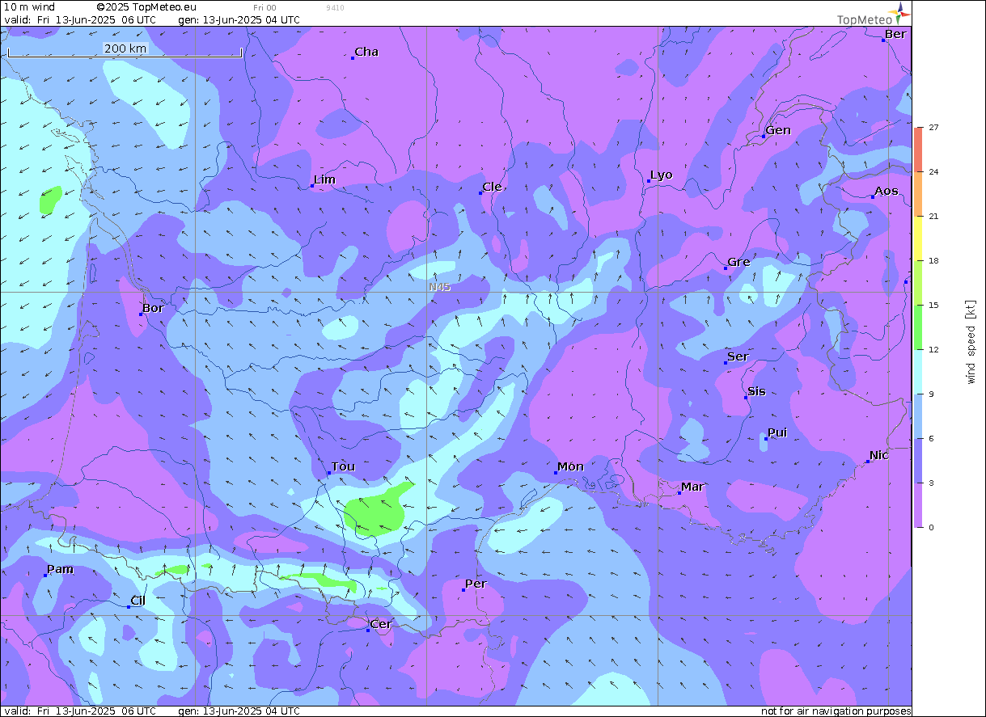Click the top 'gen: 13-Jun-2025 04 UTC' text
The width and height of the screenshot is (986, 717).
tap(239, 19)
